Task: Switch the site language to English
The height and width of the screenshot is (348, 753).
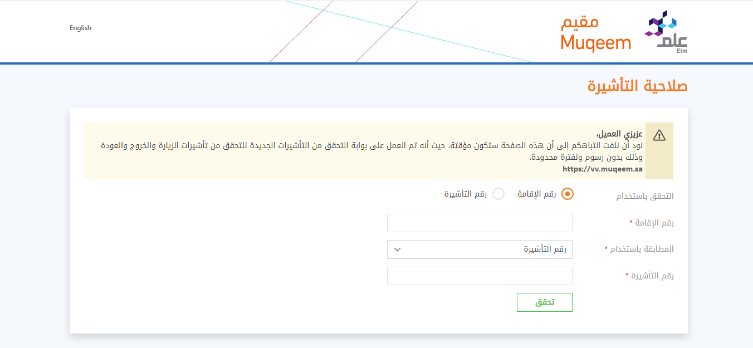Action: (80, 28)
